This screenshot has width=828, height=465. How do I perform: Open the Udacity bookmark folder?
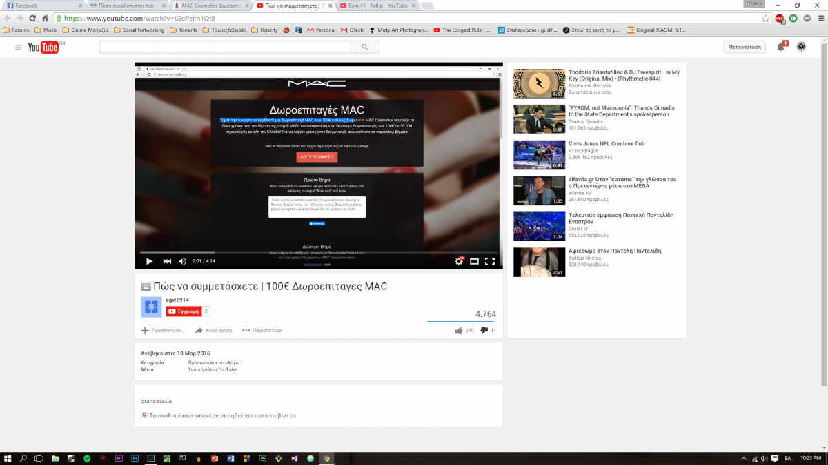[x=264, y=30]
